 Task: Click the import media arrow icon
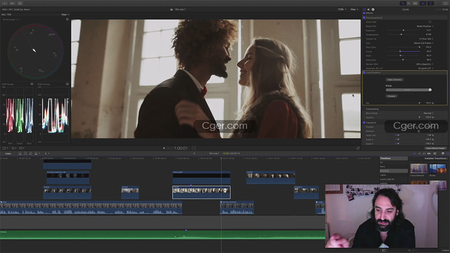tap(5, 3)
